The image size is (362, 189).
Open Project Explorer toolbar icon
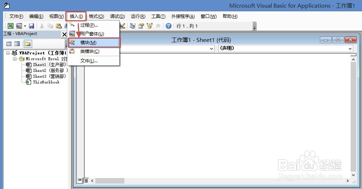click(132, 26)
